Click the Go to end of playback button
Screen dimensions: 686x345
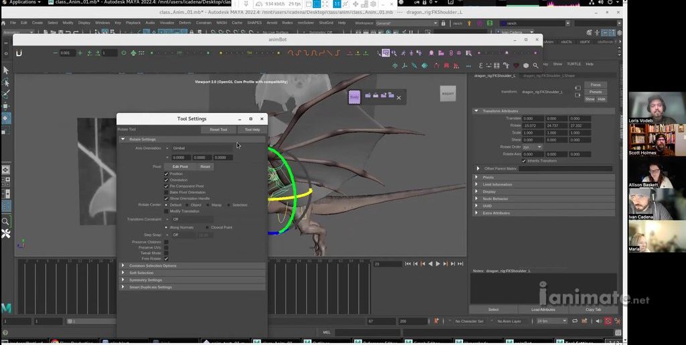click(x=460, y=264)
